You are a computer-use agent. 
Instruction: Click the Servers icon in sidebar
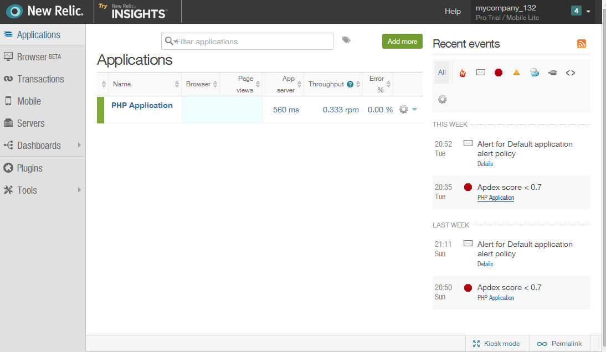pos(8,123)
